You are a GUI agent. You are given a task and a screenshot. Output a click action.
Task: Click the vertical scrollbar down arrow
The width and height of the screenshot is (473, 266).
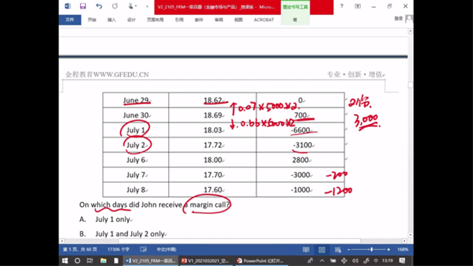[x=411, y=235]
